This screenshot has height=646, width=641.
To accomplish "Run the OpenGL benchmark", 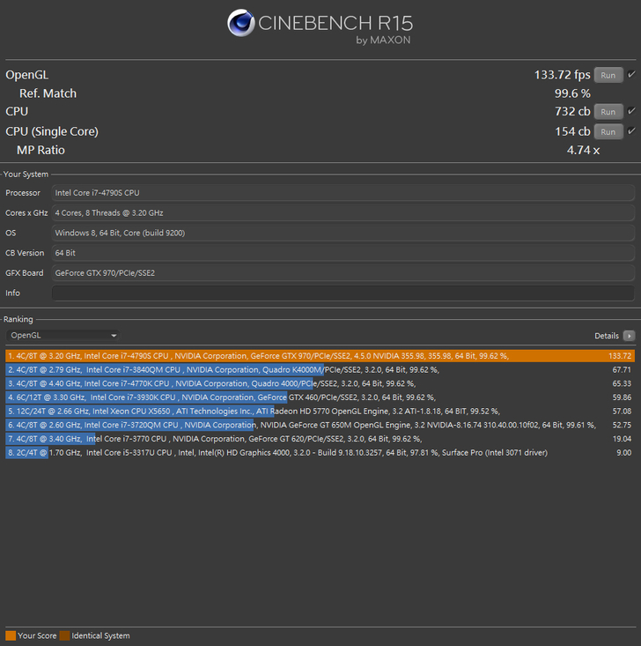I will 608,75.
